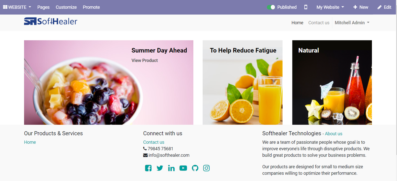Expand the Mitchell Admin user menu
The image size is (397, 181).
click(x=352, y=22)
